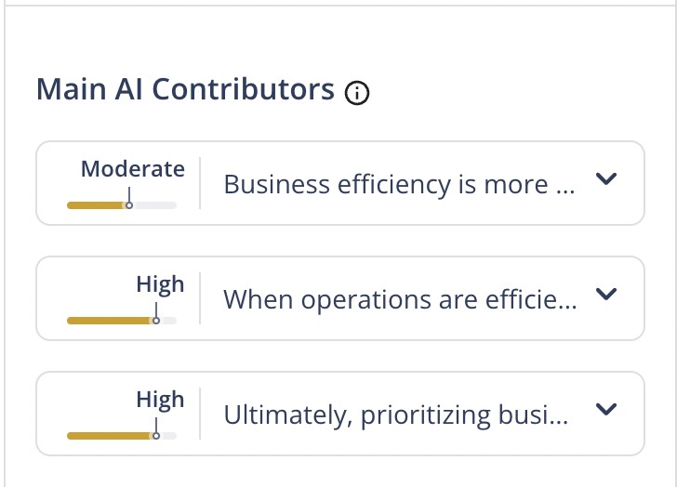Click the "Main AI Contributors" heading
Image resolution: width=677 pixels, height=487 pixels.
point(185,89)
